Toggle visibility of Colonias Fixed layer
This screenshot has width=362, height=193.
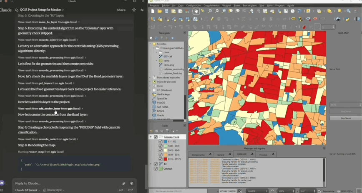[156, 137]
